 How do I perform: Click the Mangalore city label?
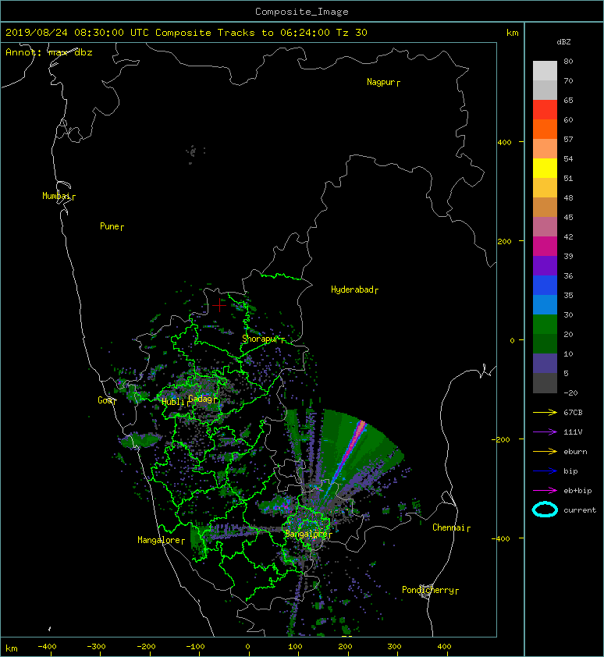[x=161, y=541]
